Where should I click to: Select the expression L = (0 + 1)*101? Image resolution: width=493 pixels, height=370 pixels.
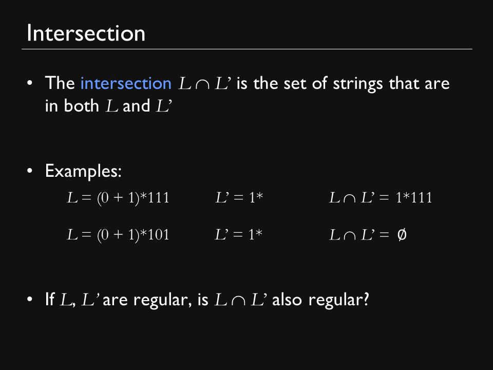(118, 235)
